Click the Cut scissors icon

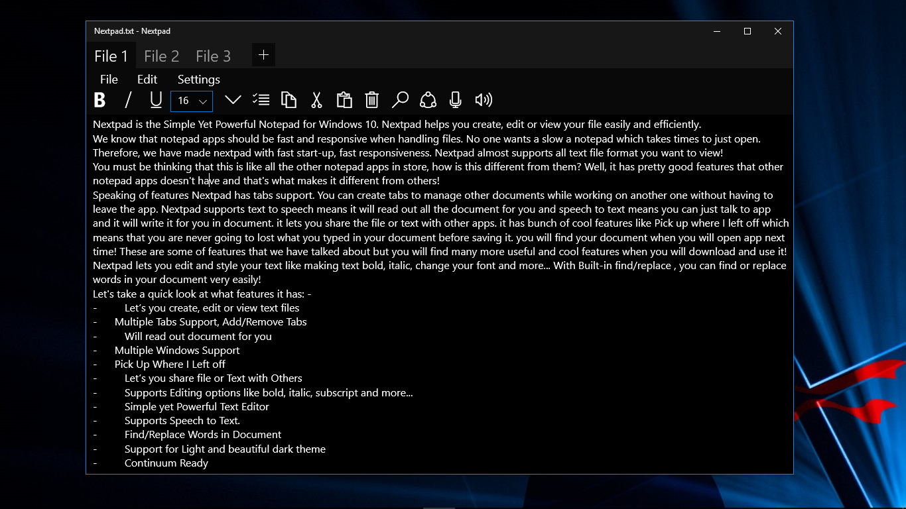pyautogui.click(x=316, y=100)
